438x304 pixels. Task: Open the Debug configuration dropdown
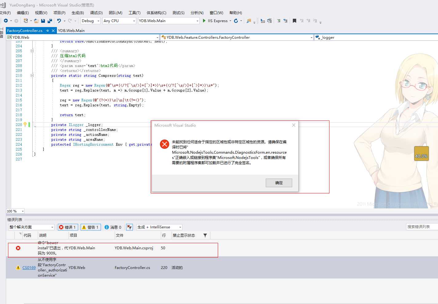90,21
